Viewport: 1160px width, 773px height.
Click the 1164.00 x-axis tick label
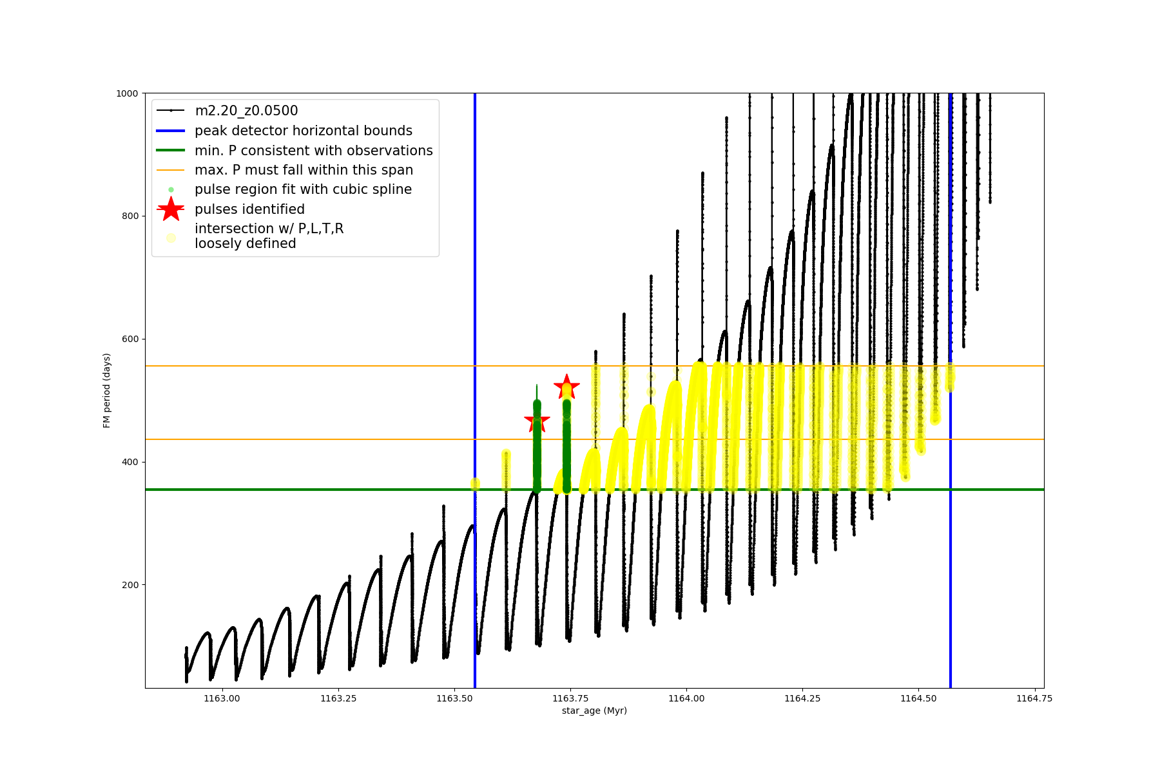[687, 698]
